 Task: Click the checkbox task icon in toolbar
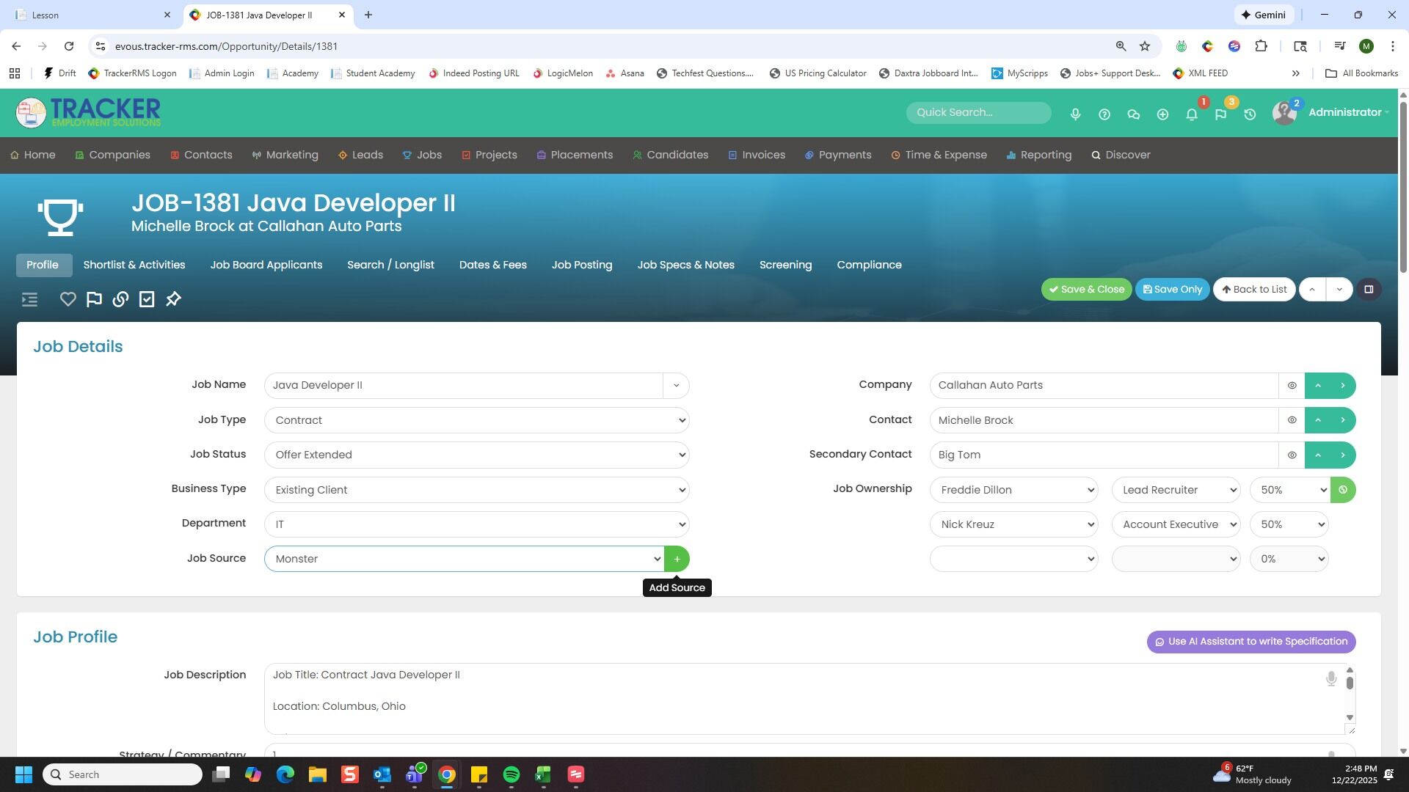tap(147, 299)
